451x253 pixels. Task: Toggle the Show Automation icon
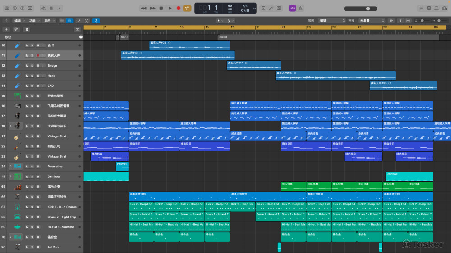point(78,21)
